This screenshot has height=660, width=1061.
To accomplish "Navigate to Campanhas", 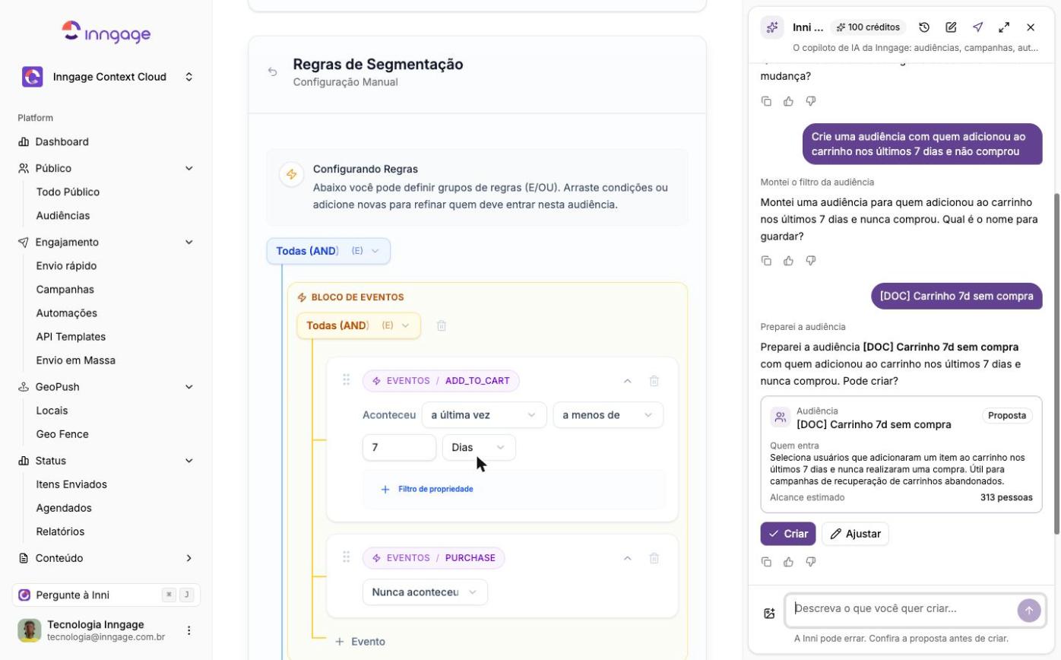I will 65,290.
